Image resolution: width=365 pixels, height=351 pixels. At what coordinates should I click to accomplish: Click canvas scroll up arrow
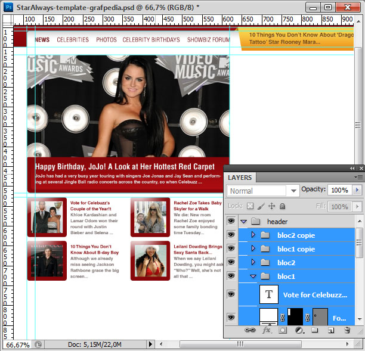[358, 21]
